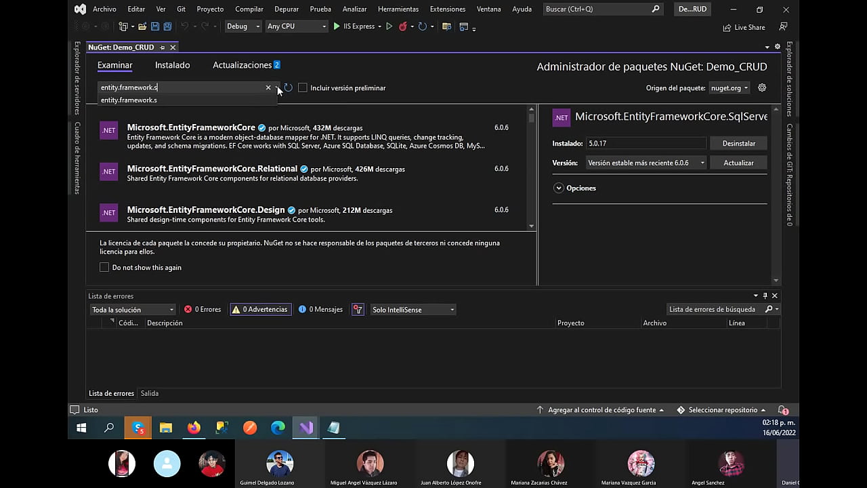Toggle the Advertencias filter in error list
Image resolution: width=867 pixels, height=488 pixels.
[260, 309]
